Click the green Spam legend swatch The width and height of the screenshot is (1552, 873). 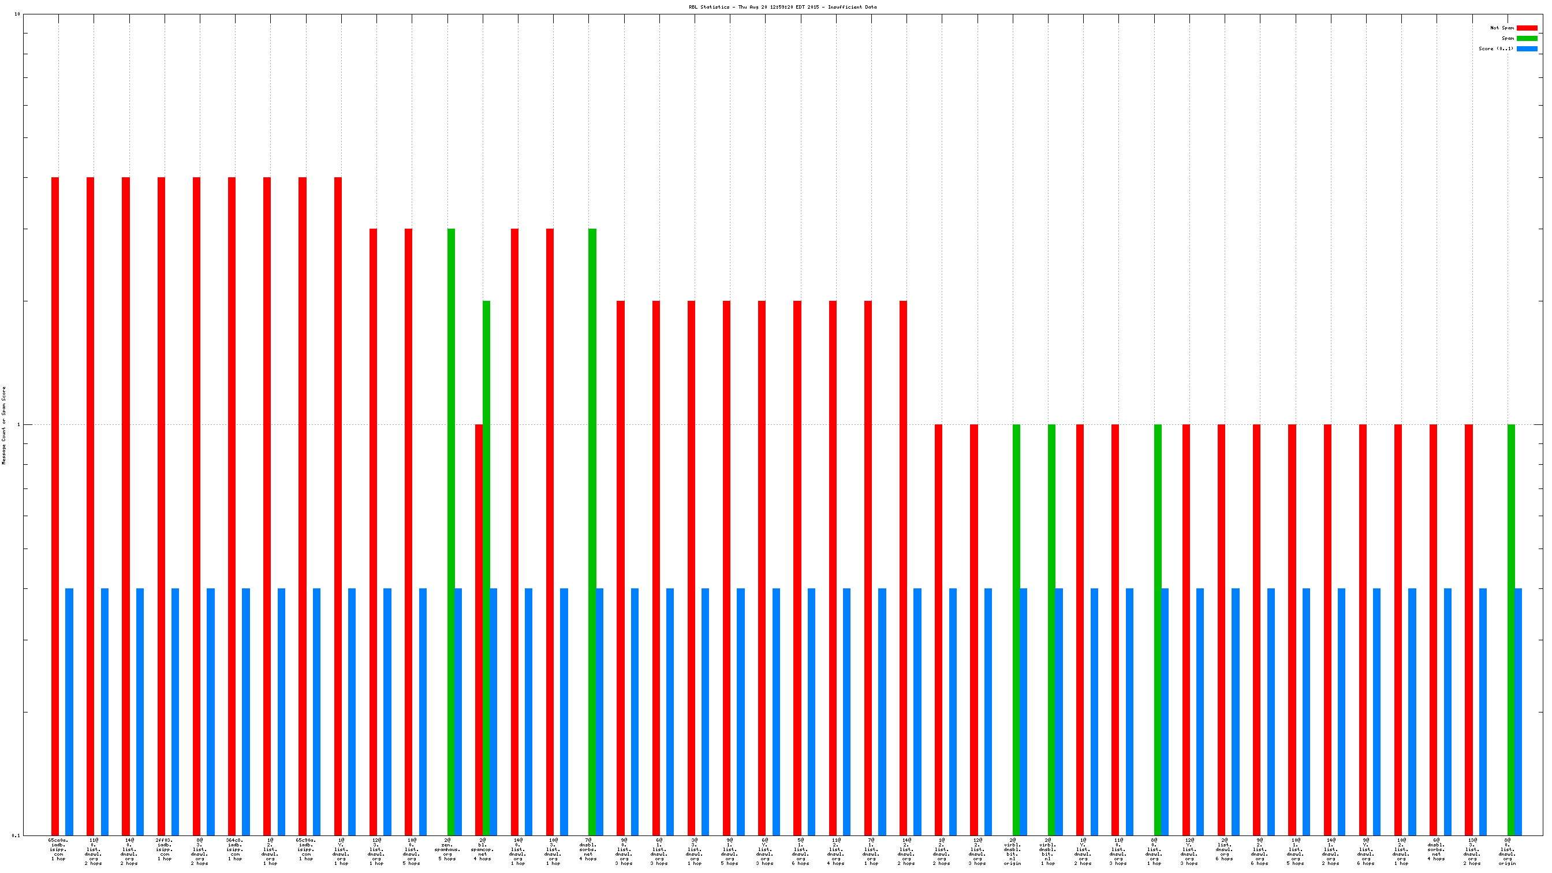coord(1526,38)
